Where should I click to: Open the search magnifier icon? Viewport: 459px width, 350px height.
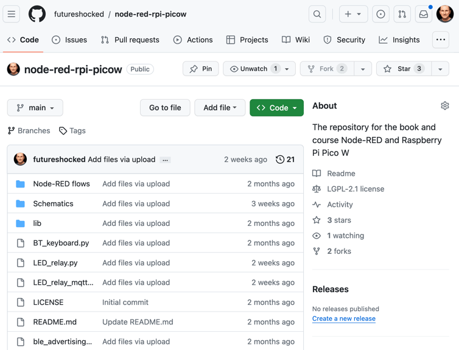317,14
